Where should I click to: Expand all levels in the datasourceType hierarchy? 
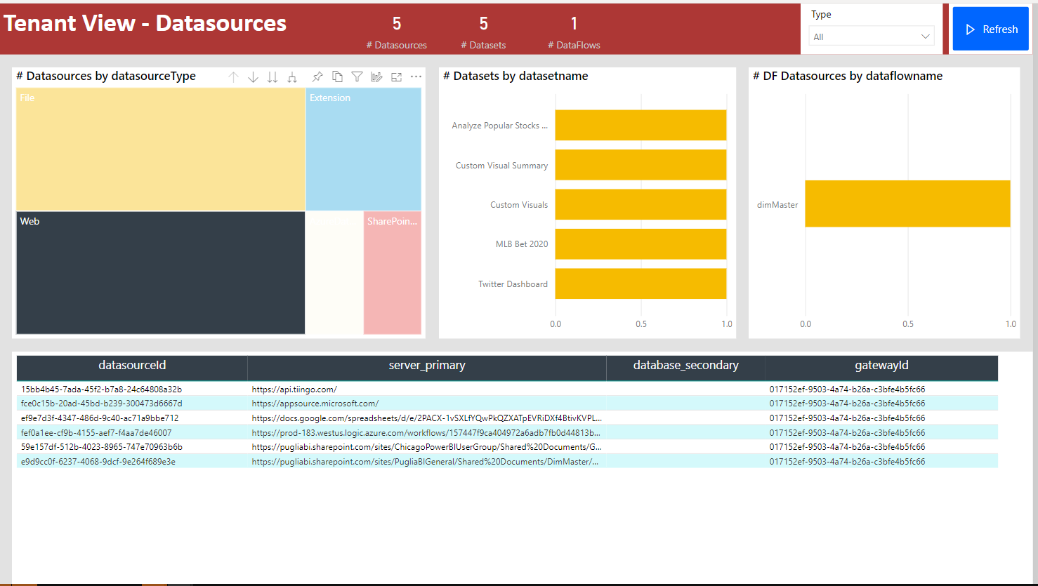click(292, 76)
